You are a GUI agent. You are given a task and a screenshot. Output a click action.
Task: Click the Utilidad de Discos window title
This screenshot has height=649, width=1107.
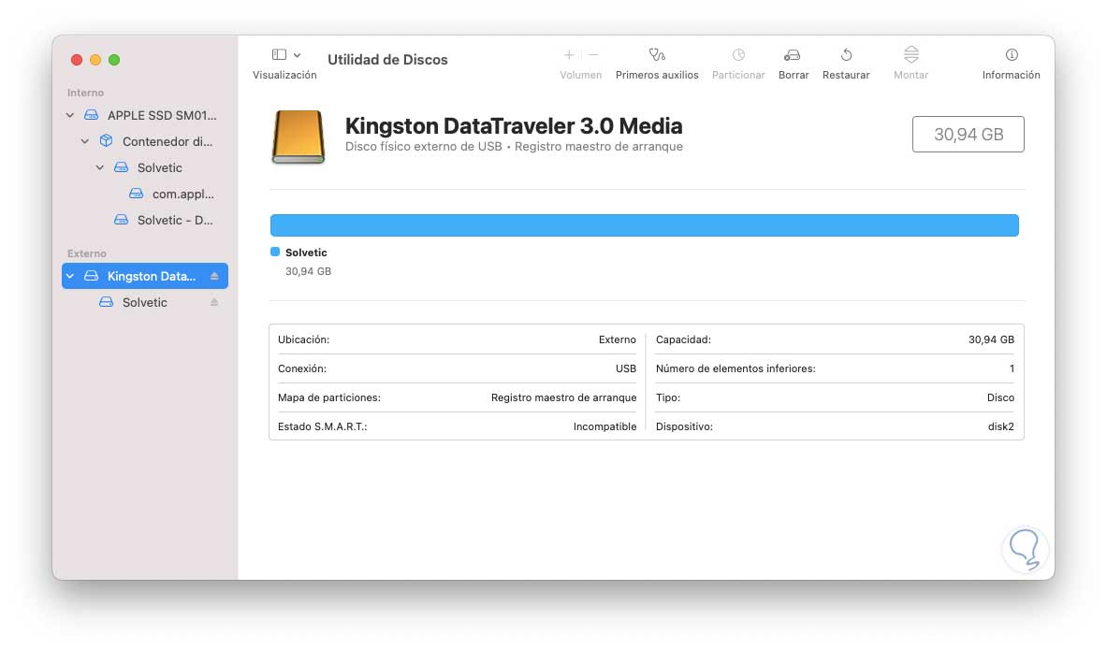[387, 60]
